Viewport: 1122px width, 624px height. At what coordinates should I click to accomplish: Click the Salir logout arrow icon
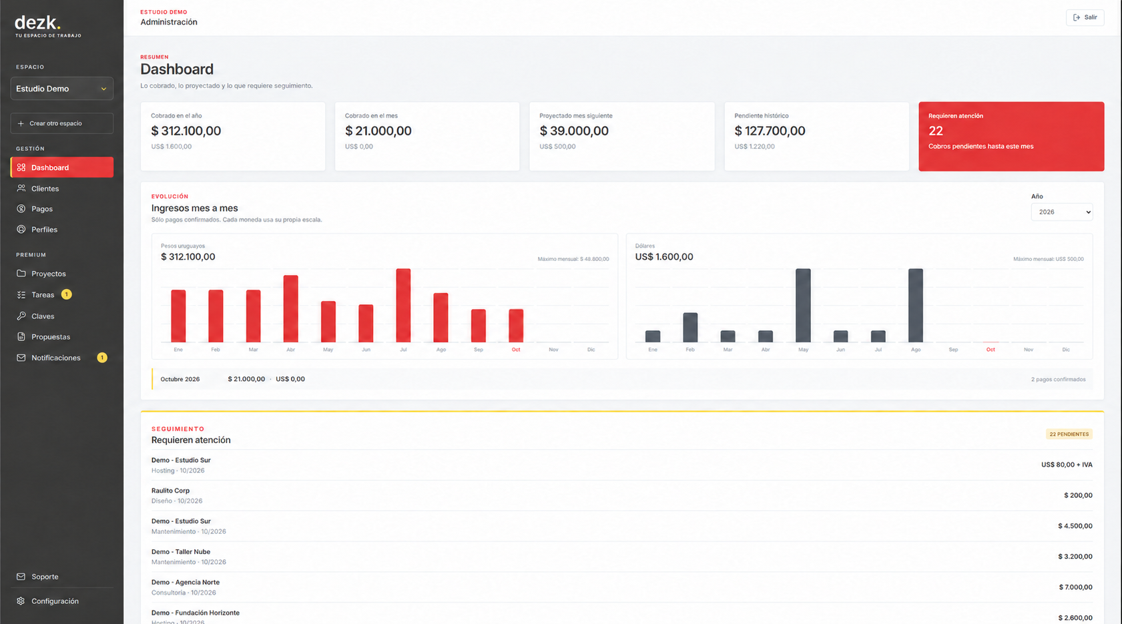(x=1077, y=17)
